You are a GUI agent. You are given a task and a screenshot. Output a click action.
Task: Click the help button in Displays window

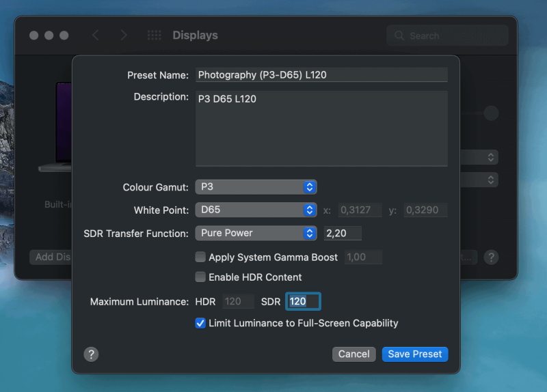tap(491, 257)
